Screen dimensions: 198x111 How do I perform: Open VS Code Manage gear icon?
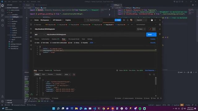click(x=2, y=101)
